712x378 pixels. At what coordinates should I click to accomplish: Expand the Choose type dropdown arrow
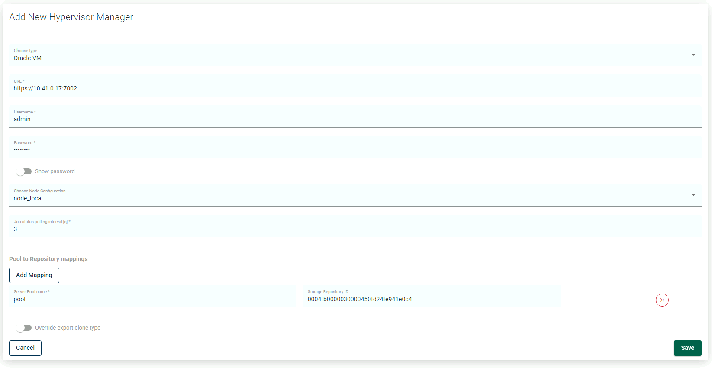click(x=693, y=55)
